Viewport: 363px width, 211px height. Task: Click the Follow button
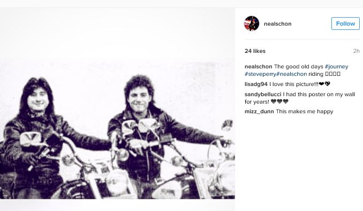point(345,24)
